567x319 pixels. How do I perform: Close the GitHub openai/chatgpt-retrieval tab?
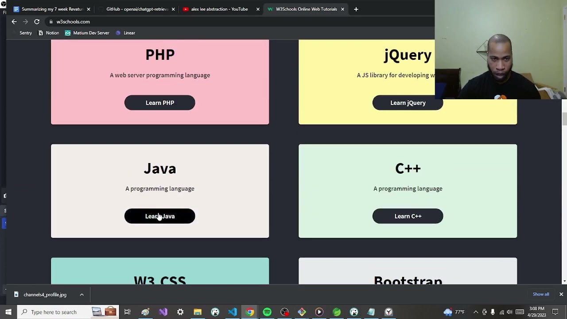tap(173, 9)
